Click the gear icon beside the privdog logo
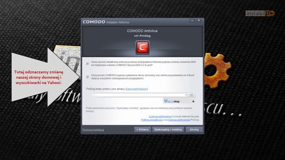285x160 pixels. tap(193, 101)
